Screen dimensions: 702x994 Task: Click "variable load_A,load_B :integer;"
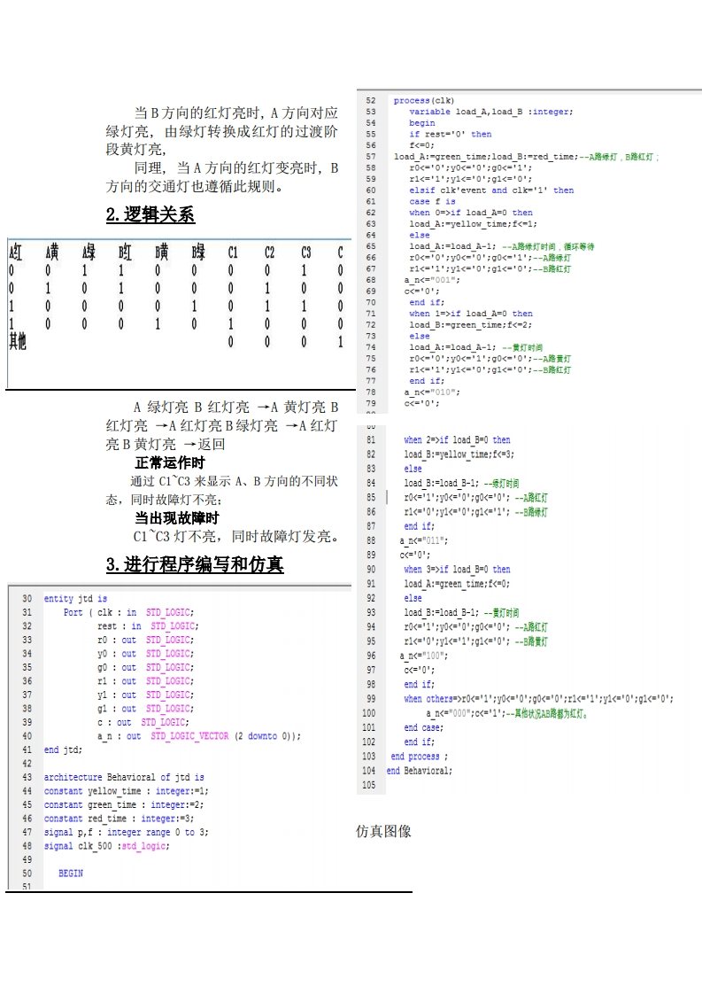point(491,113)
